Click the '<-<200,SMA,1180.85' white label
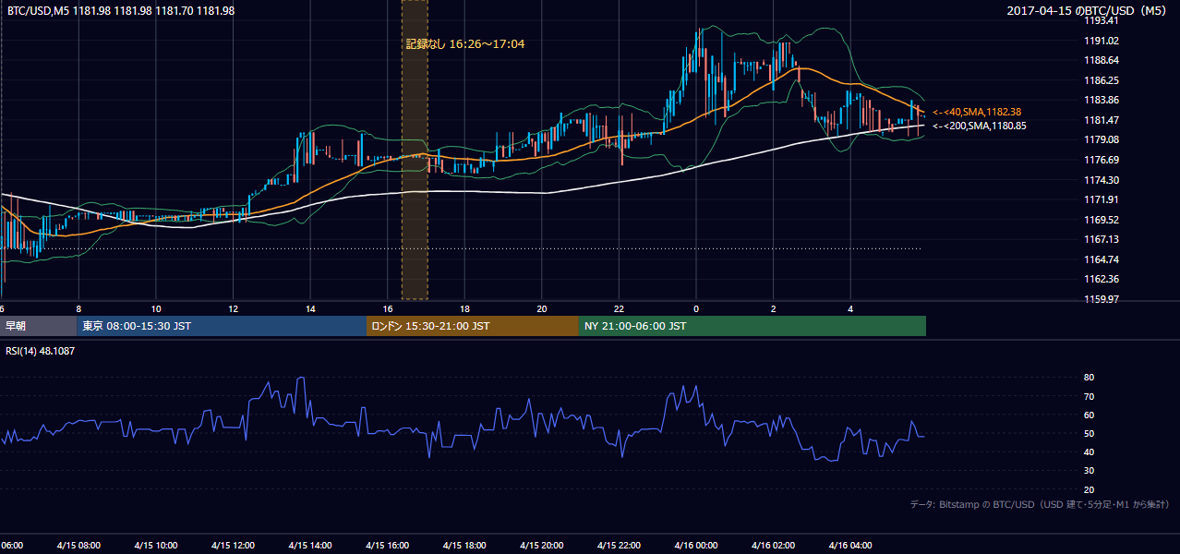 click(979, 126)
